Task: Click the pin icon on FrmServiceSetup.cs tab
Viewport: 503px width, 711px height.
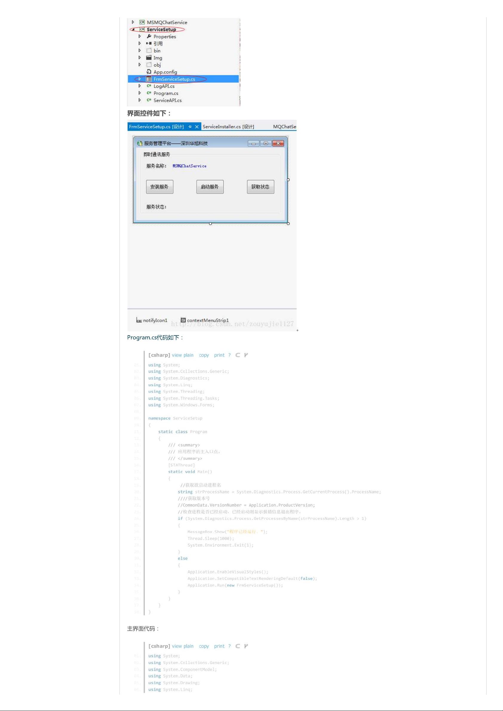Action: (190, 127)
